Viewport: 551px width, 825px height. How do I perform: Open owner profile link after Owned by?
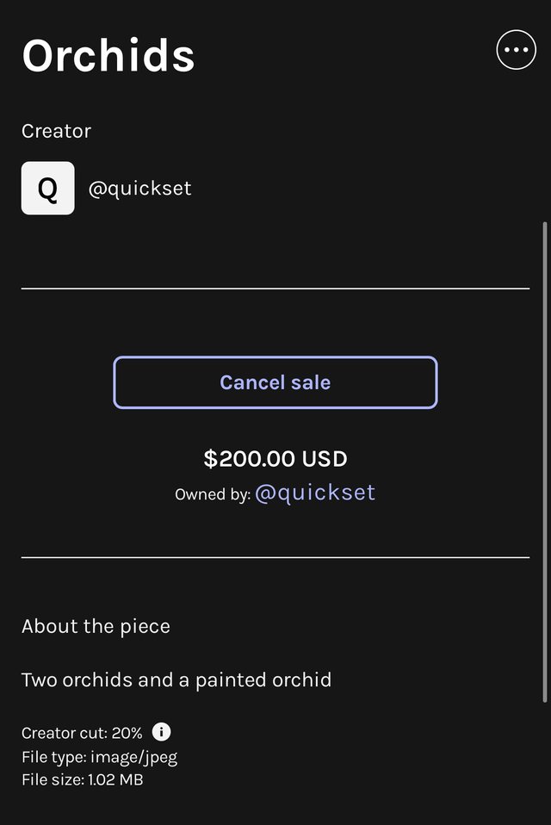tap(315, 493)
